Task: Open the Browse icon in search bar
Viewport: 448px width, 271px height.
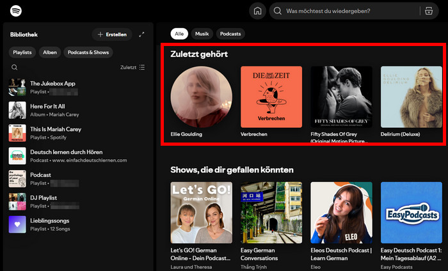Action: coord(429,11)
